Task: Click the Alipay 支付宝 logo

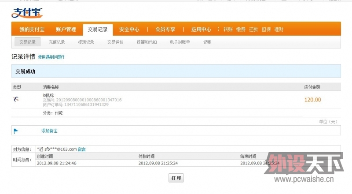Action: [27, 13]
